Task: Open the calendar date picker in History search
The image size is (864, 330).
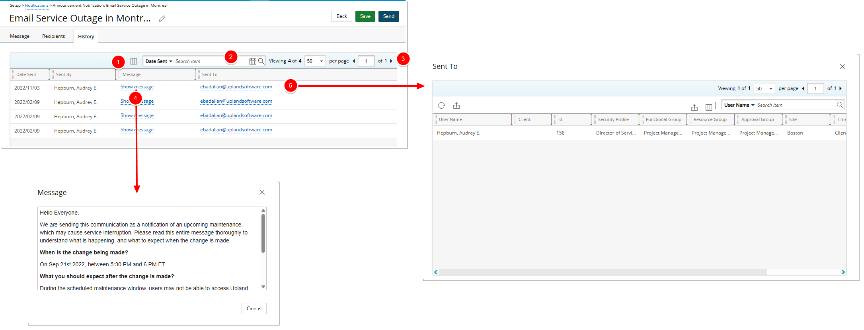Action: (x=253, y=61)
